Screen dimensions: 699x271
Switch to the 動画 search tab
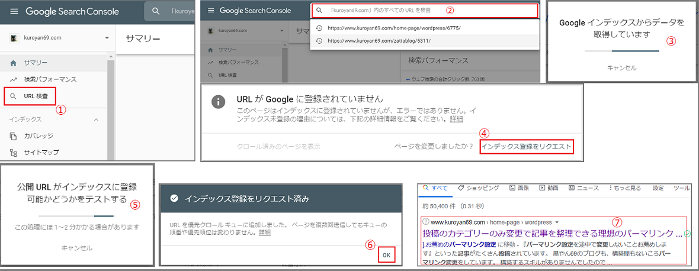coord(549,188)
